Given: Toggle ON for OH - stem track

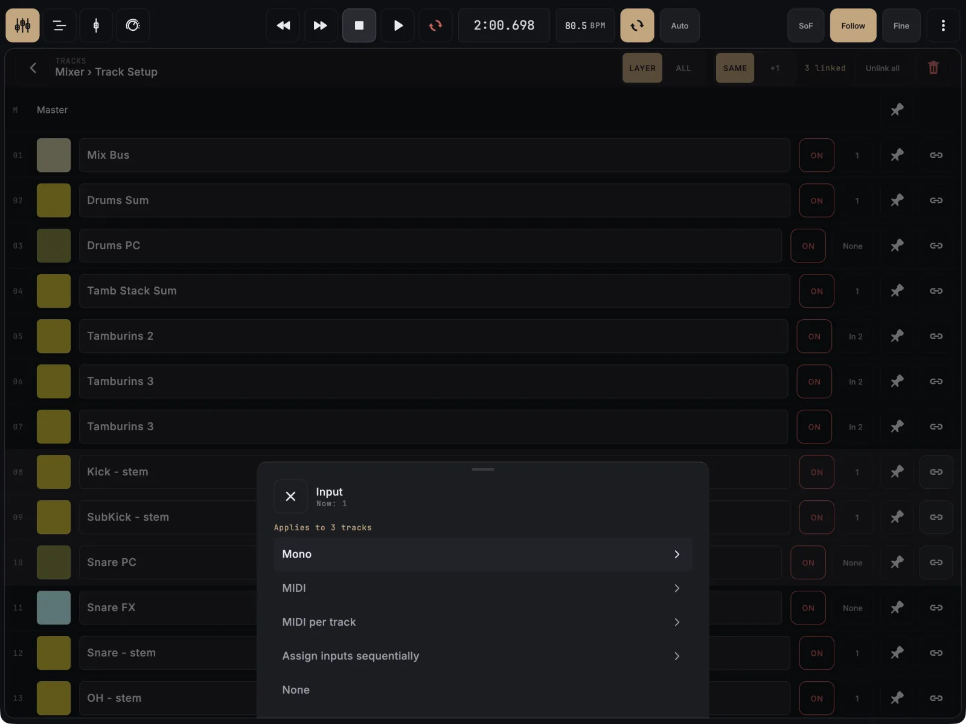Looking at the screenshot, I should 817,698.
